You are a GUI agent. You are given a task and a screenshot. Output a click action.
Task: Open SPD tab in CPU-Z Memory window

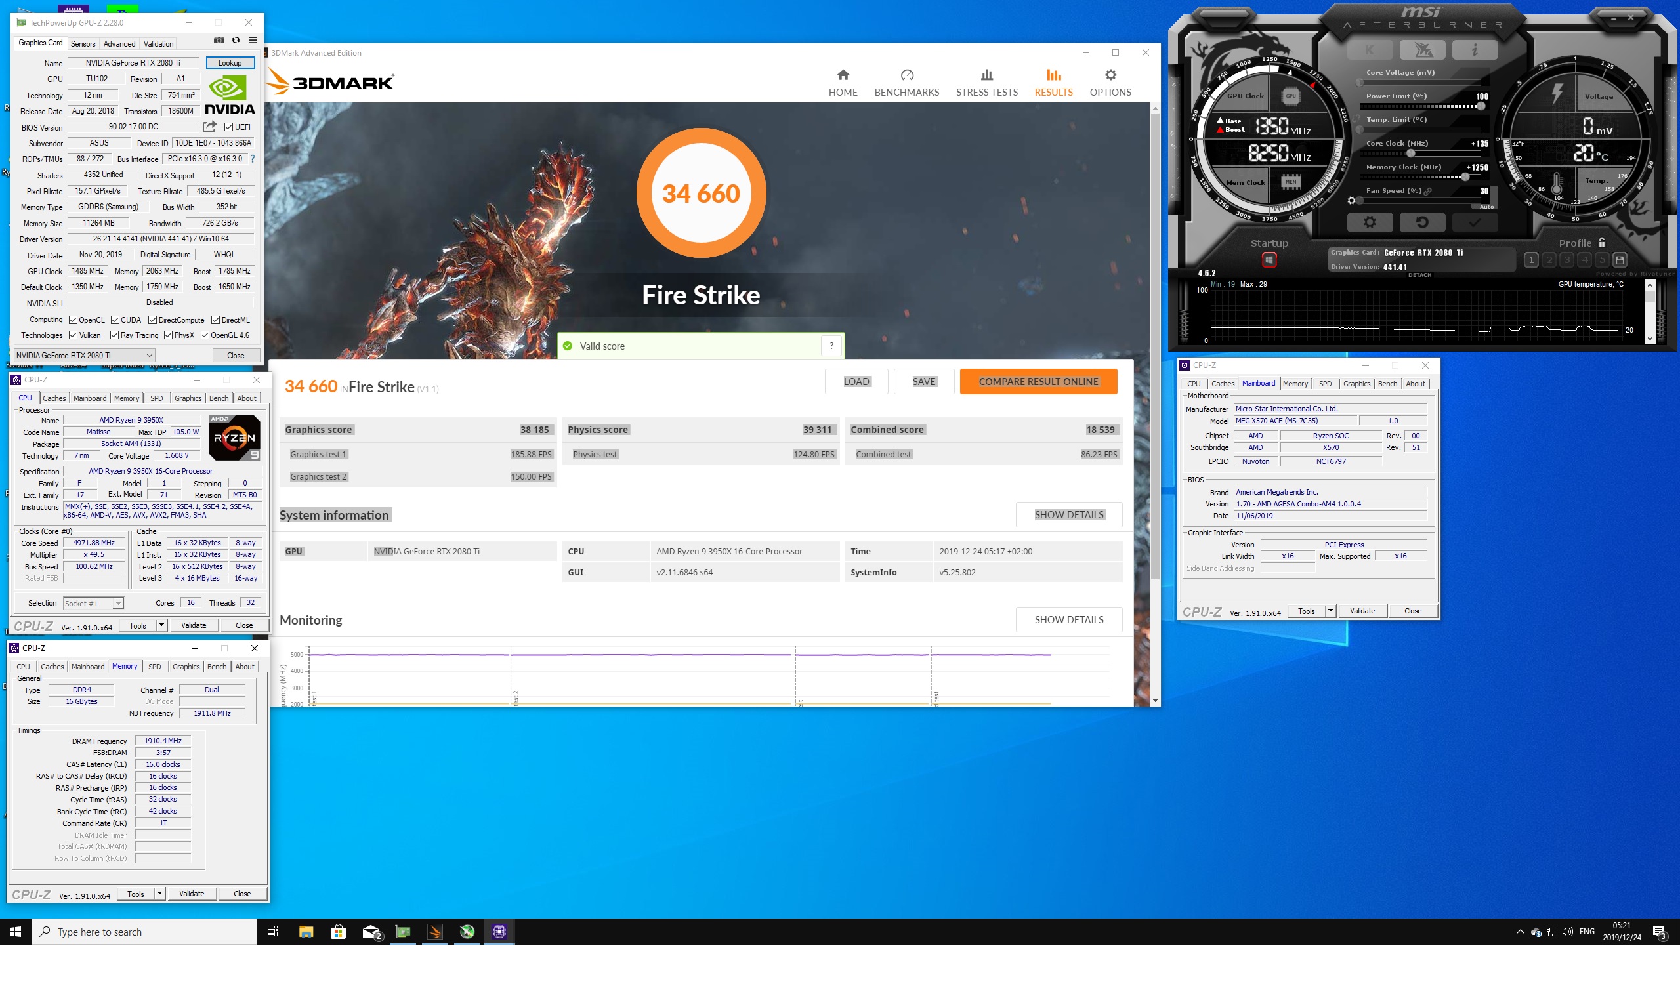pyautogui.click(x=154, y=667)
